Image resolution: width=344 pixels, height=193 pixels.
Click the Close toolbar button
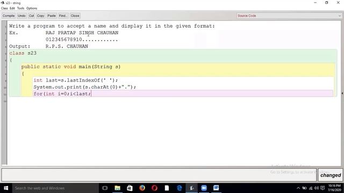tap(75, 16)
